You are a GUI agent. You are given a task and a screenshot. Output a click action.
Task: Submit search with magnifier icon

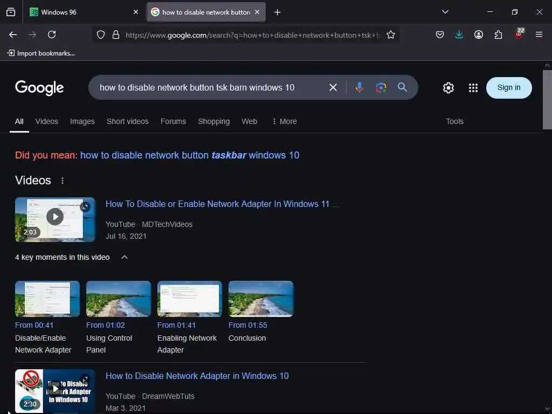point(402,87)
